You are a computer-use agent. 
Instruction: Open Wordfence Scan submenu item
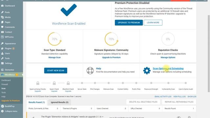tap(4, 88)
